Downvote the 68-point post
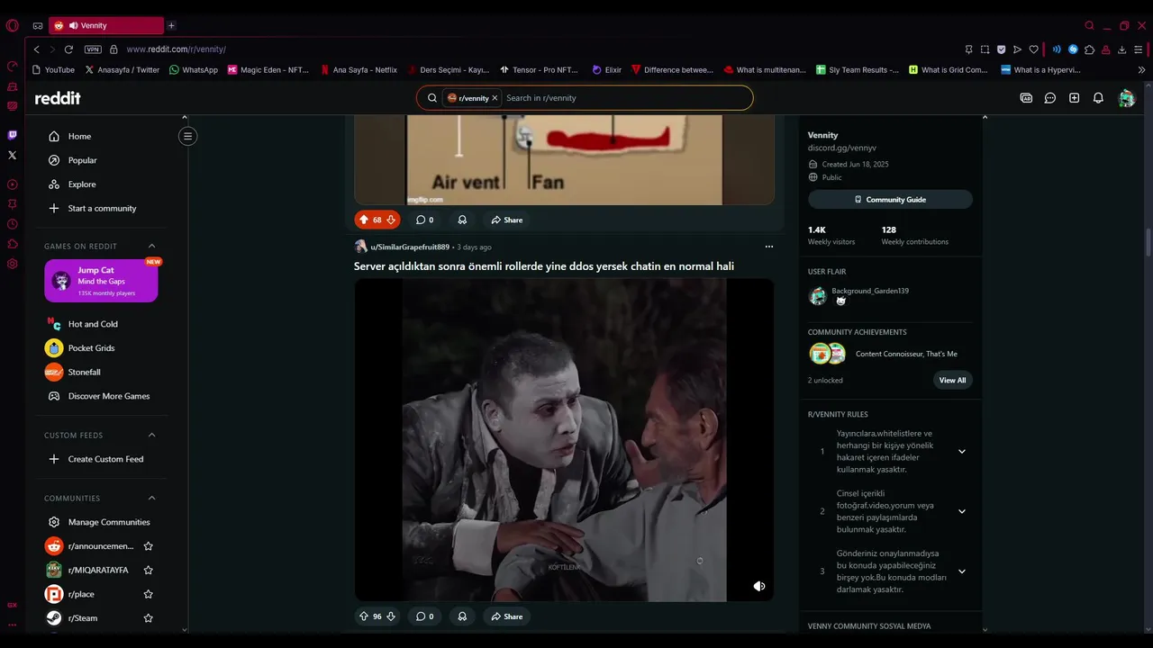This screenshot has height=648, width=1153. point(391,220)
